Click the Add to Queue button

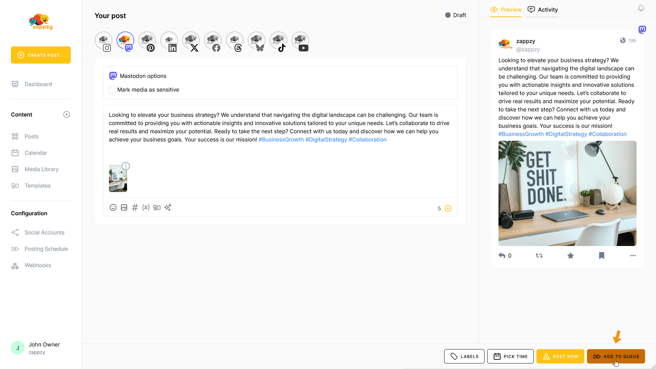(x=616, y=356)
